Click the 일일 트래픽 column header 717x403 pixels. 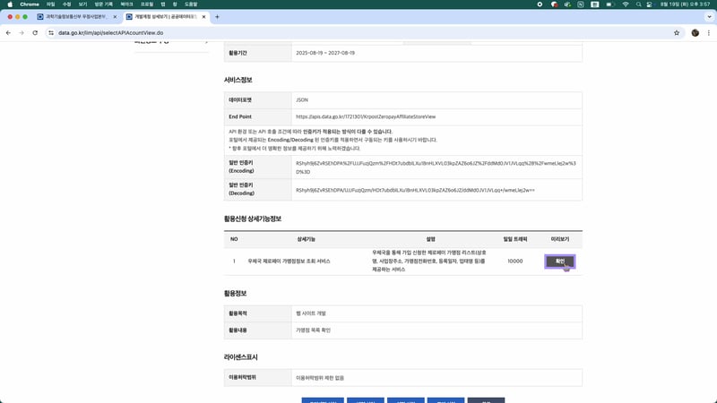pos(514,239)
